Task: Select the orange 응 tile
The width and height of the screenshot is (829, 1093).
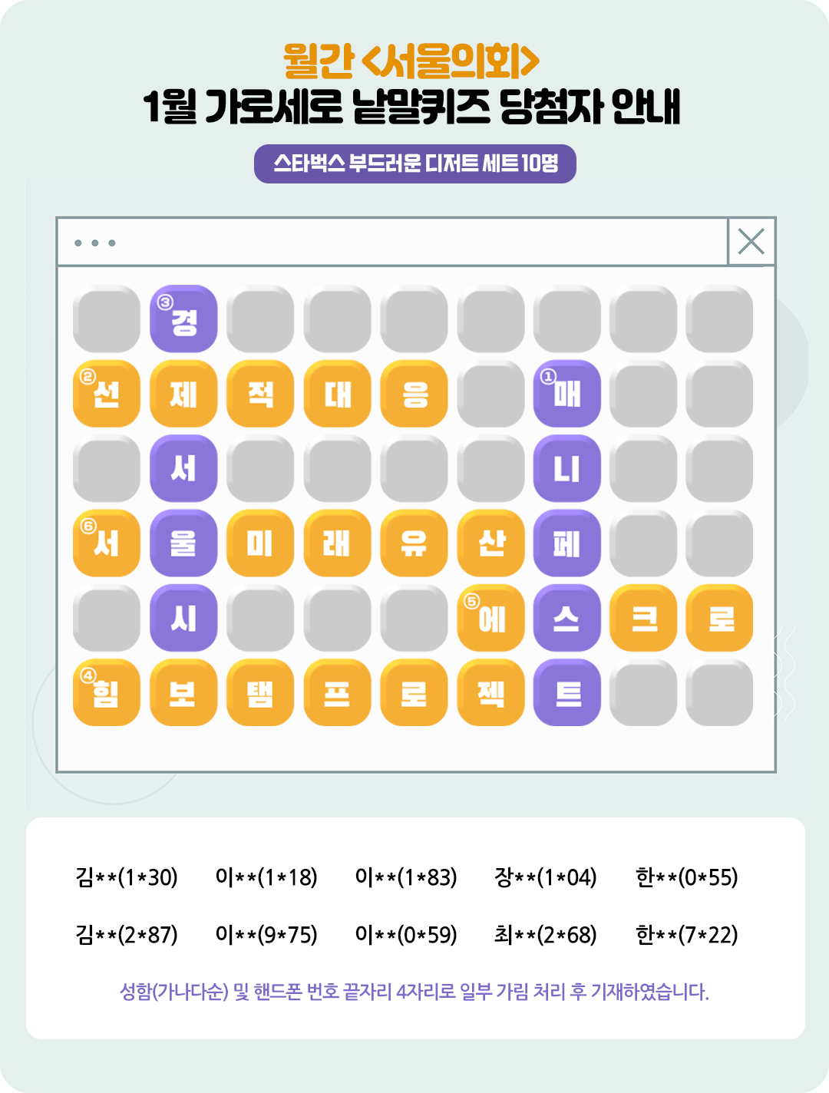Action: tap(414, 393)
